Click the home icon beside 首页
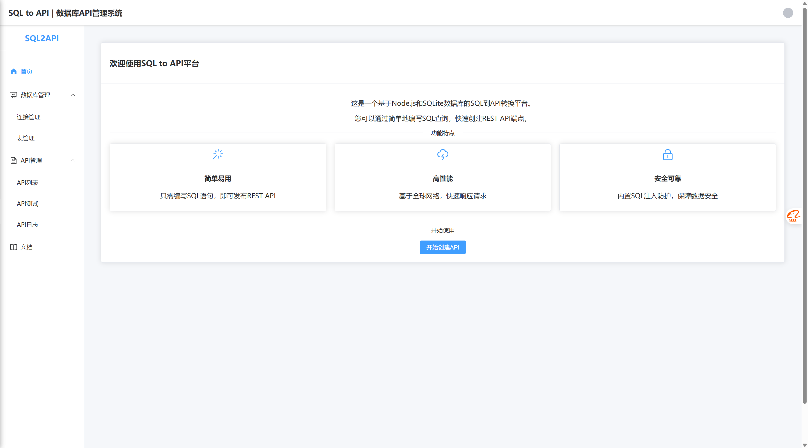 click(x=13, y=71)
